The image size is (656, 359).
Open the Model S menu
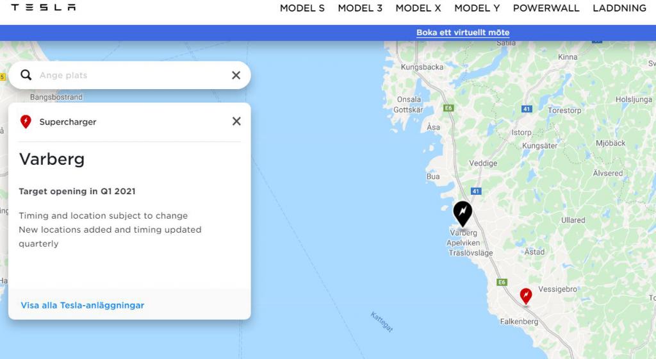coord(302,8)
